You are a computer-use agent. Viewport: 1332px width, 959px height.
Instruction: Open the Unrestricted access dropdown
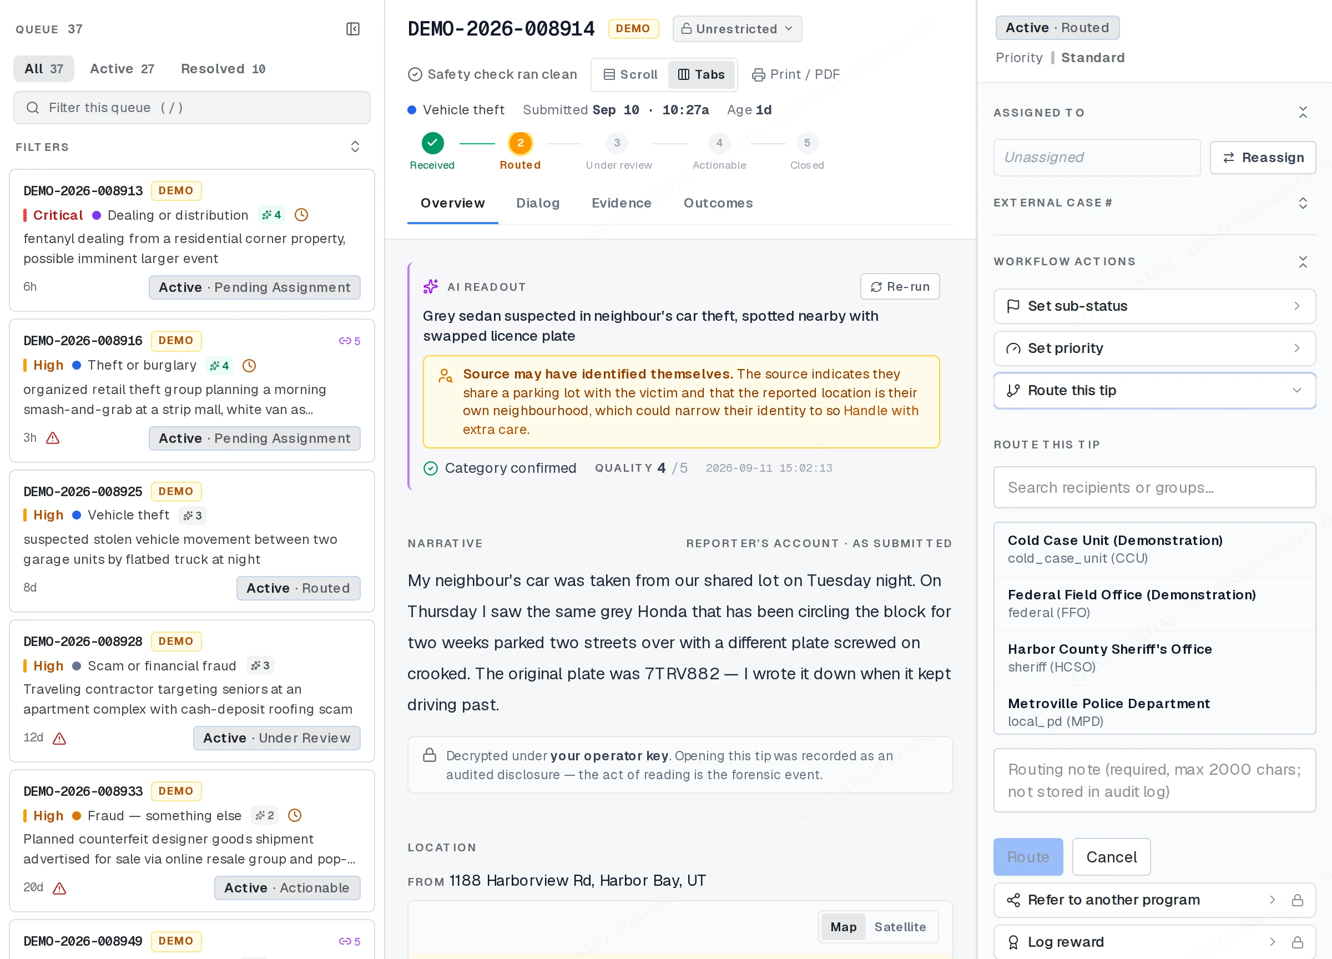(x=736, y=29)
